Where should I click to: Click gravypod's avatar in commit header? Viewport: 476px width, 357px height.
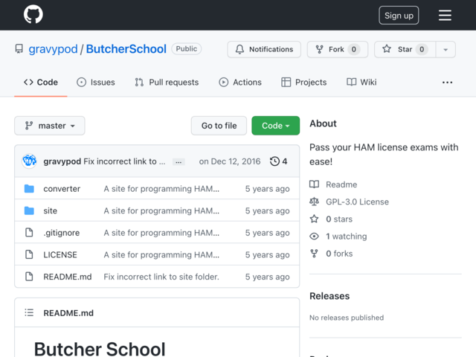click(x=30, y=161)
